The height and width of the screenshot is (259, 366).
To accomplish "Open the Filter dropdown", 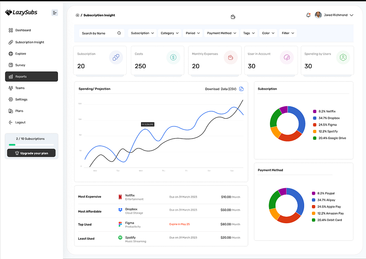I will click(288, 33).
